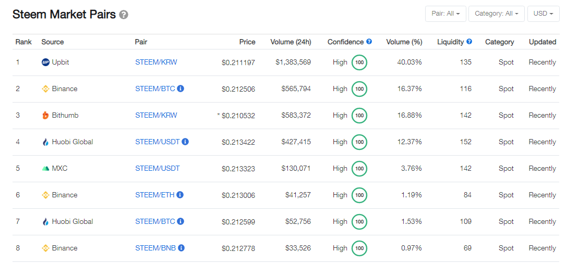Viewport: 566px width, 264px height.
Task: Open MXC STEEM/USDT pair link
Action: 158,168
